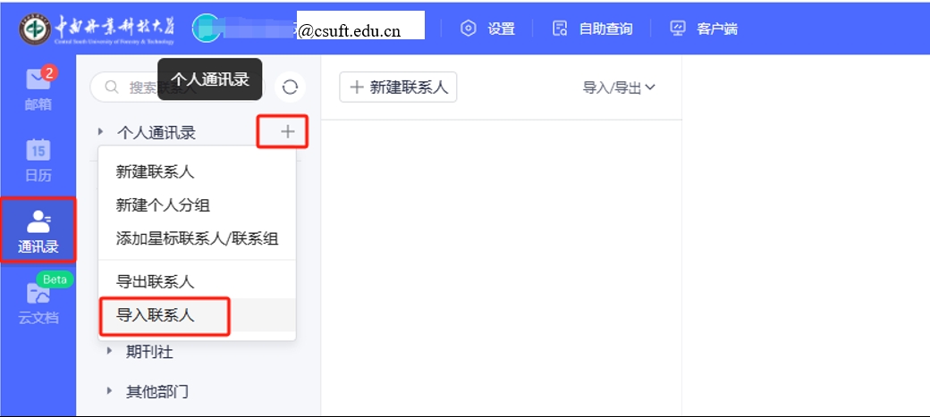Click the refresh icon beside search box
The height and width of the screenshot is (417, 930).
tap(290, 87)
